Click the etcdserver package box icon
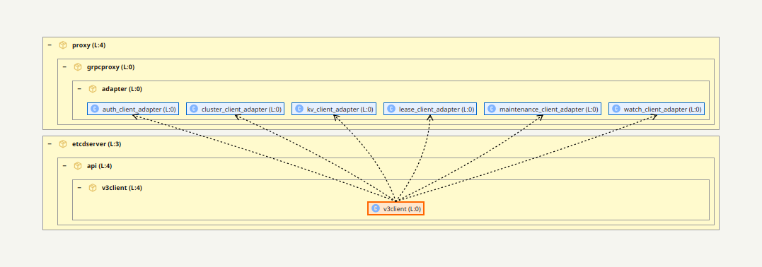 [63, 144]
